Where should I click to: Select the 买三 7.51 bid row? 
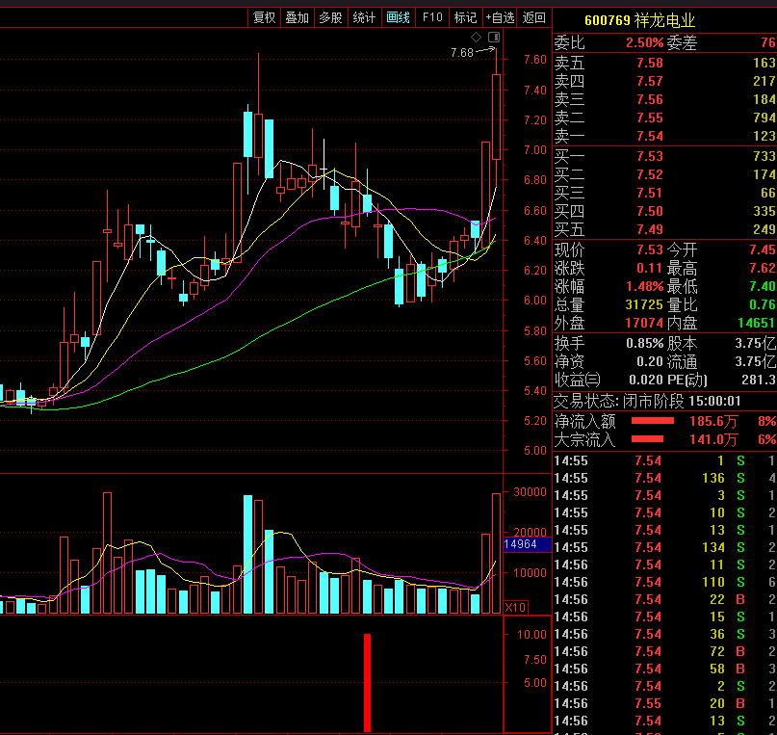(x=664, y=194)
